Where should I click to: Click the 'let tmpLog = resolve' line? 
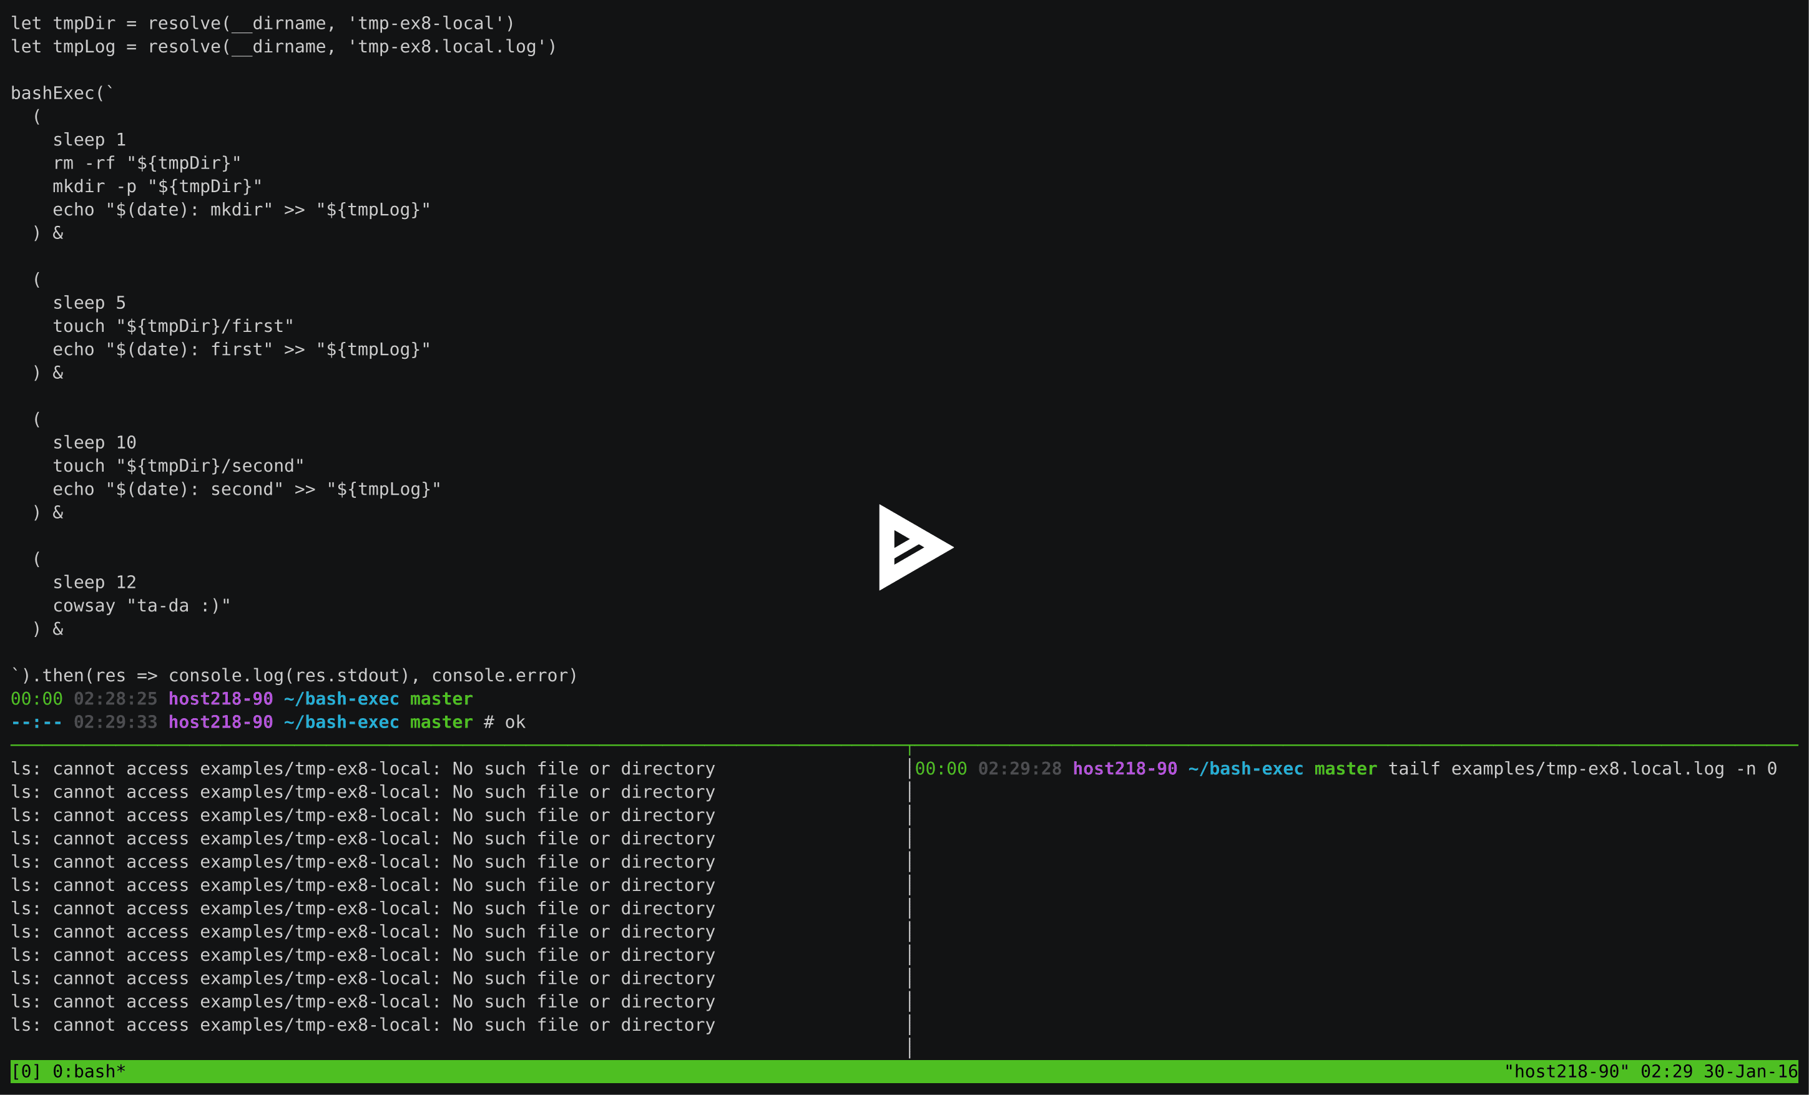[283, 47]
